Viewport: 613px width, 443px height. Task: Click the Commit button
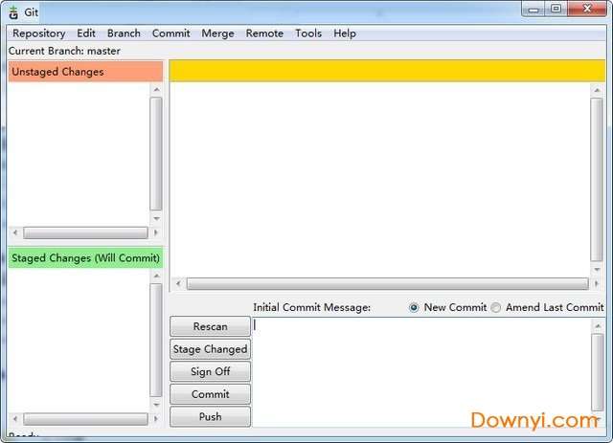pyautogui.click(x=211, y=394)
